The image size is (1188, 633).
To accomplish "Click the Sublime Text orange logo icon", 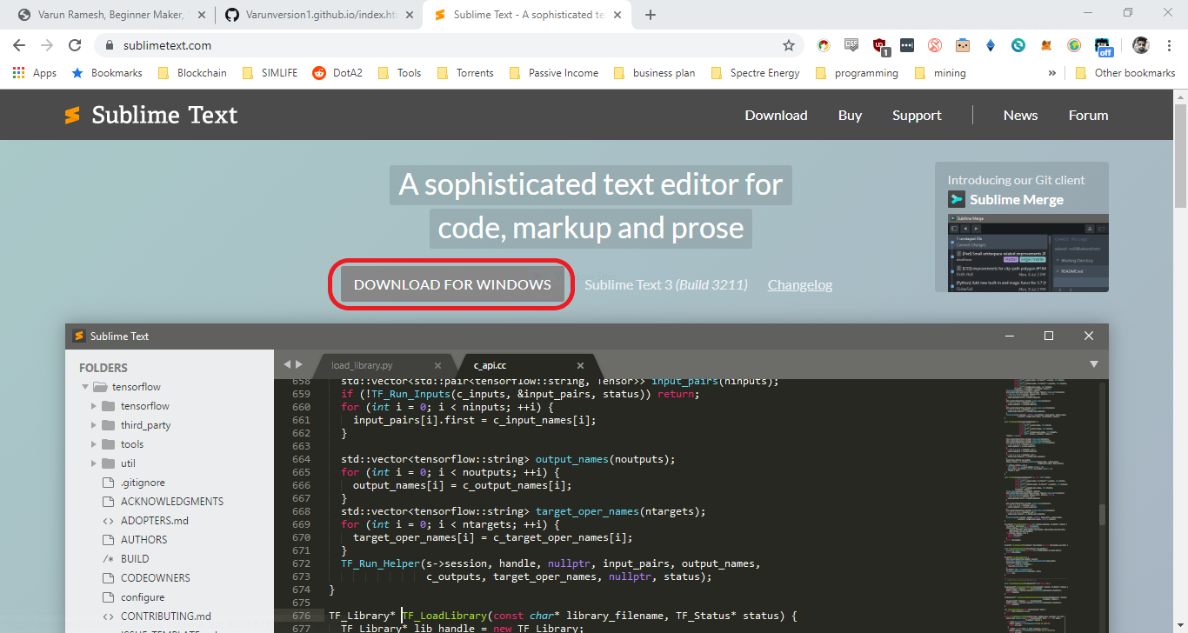I will coord(72,115).
